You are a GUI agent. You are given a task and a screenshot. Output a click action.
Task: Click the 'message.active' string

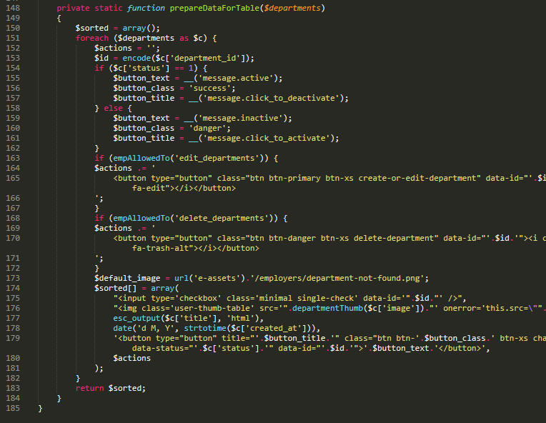(236, 78)
